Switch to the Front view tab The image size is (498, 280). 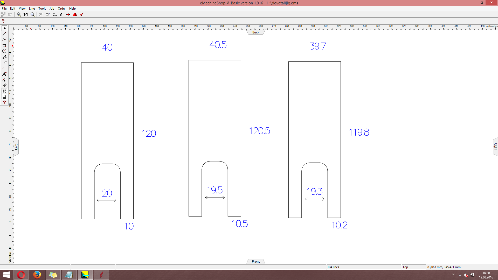click(x=255, y=261)
